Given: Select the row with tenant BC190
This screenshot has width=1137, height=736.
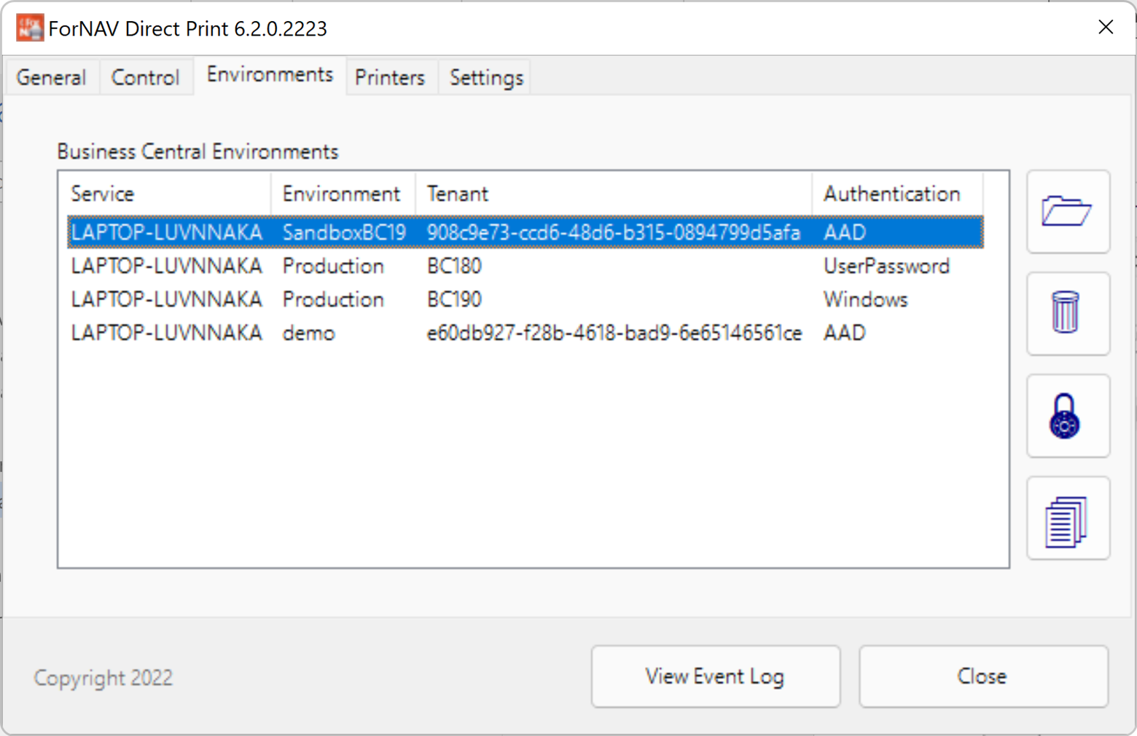Looking at the screenshot, I should [x=525, y=299].
